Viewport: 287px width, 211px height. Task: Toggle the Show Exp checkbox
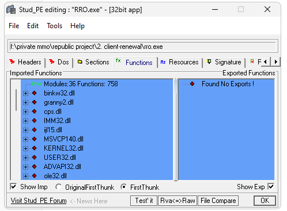[271, 186]
